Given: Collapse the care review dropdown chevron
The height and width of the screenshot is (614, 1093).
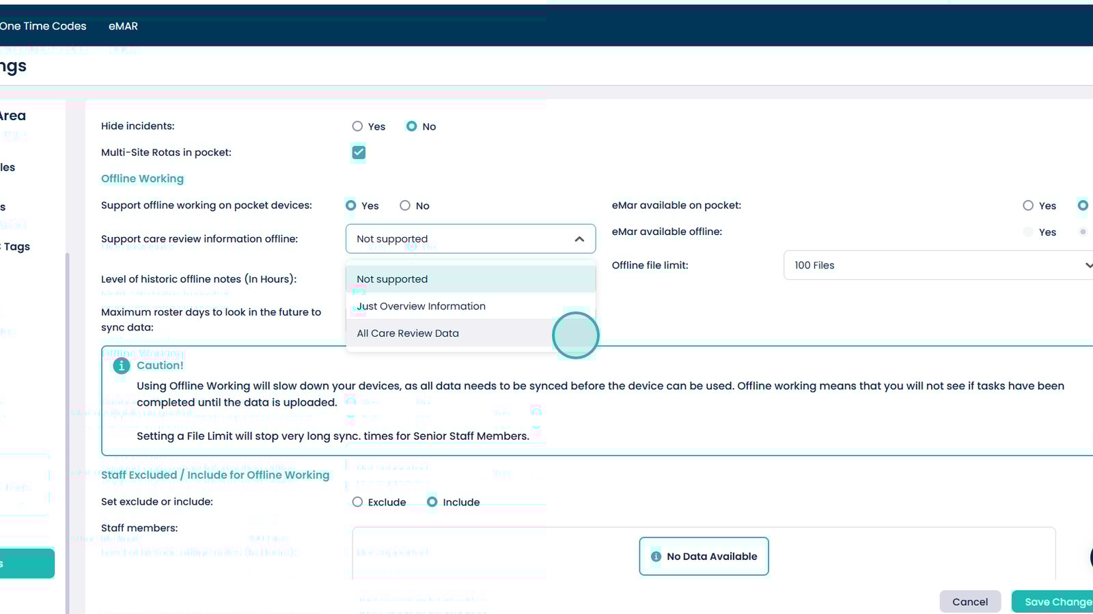Looking at the screenshot, I should pyautogui.click(x=579, y=239).
